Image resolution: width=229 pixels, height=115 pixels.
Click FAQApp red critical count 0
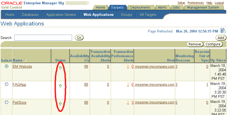(133, 84)
